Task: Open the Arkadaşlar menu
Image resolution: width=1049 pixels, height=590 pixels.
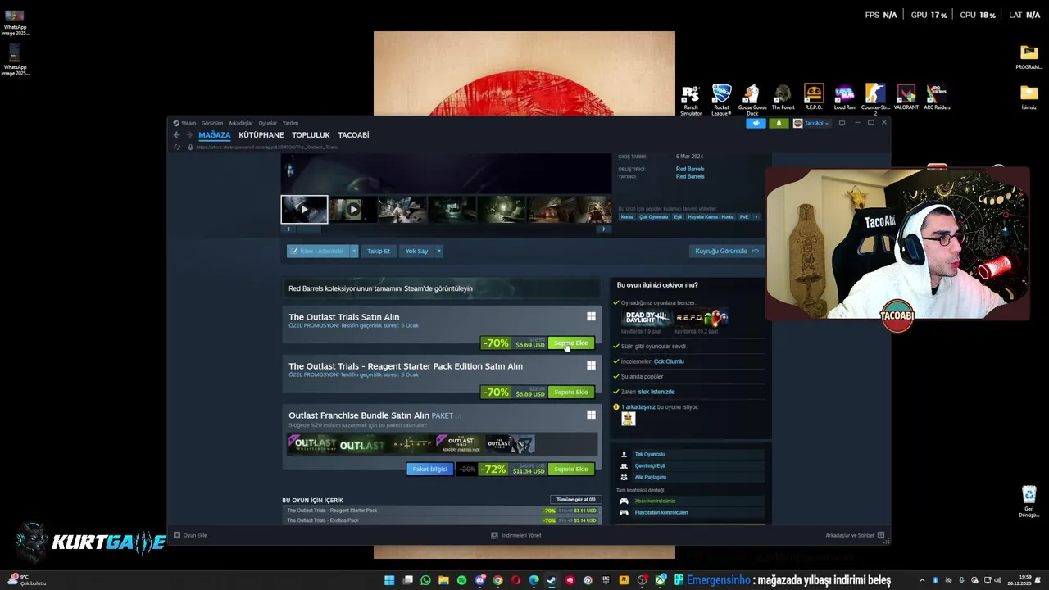Action: pyautogui.click(x=241, y=123)
